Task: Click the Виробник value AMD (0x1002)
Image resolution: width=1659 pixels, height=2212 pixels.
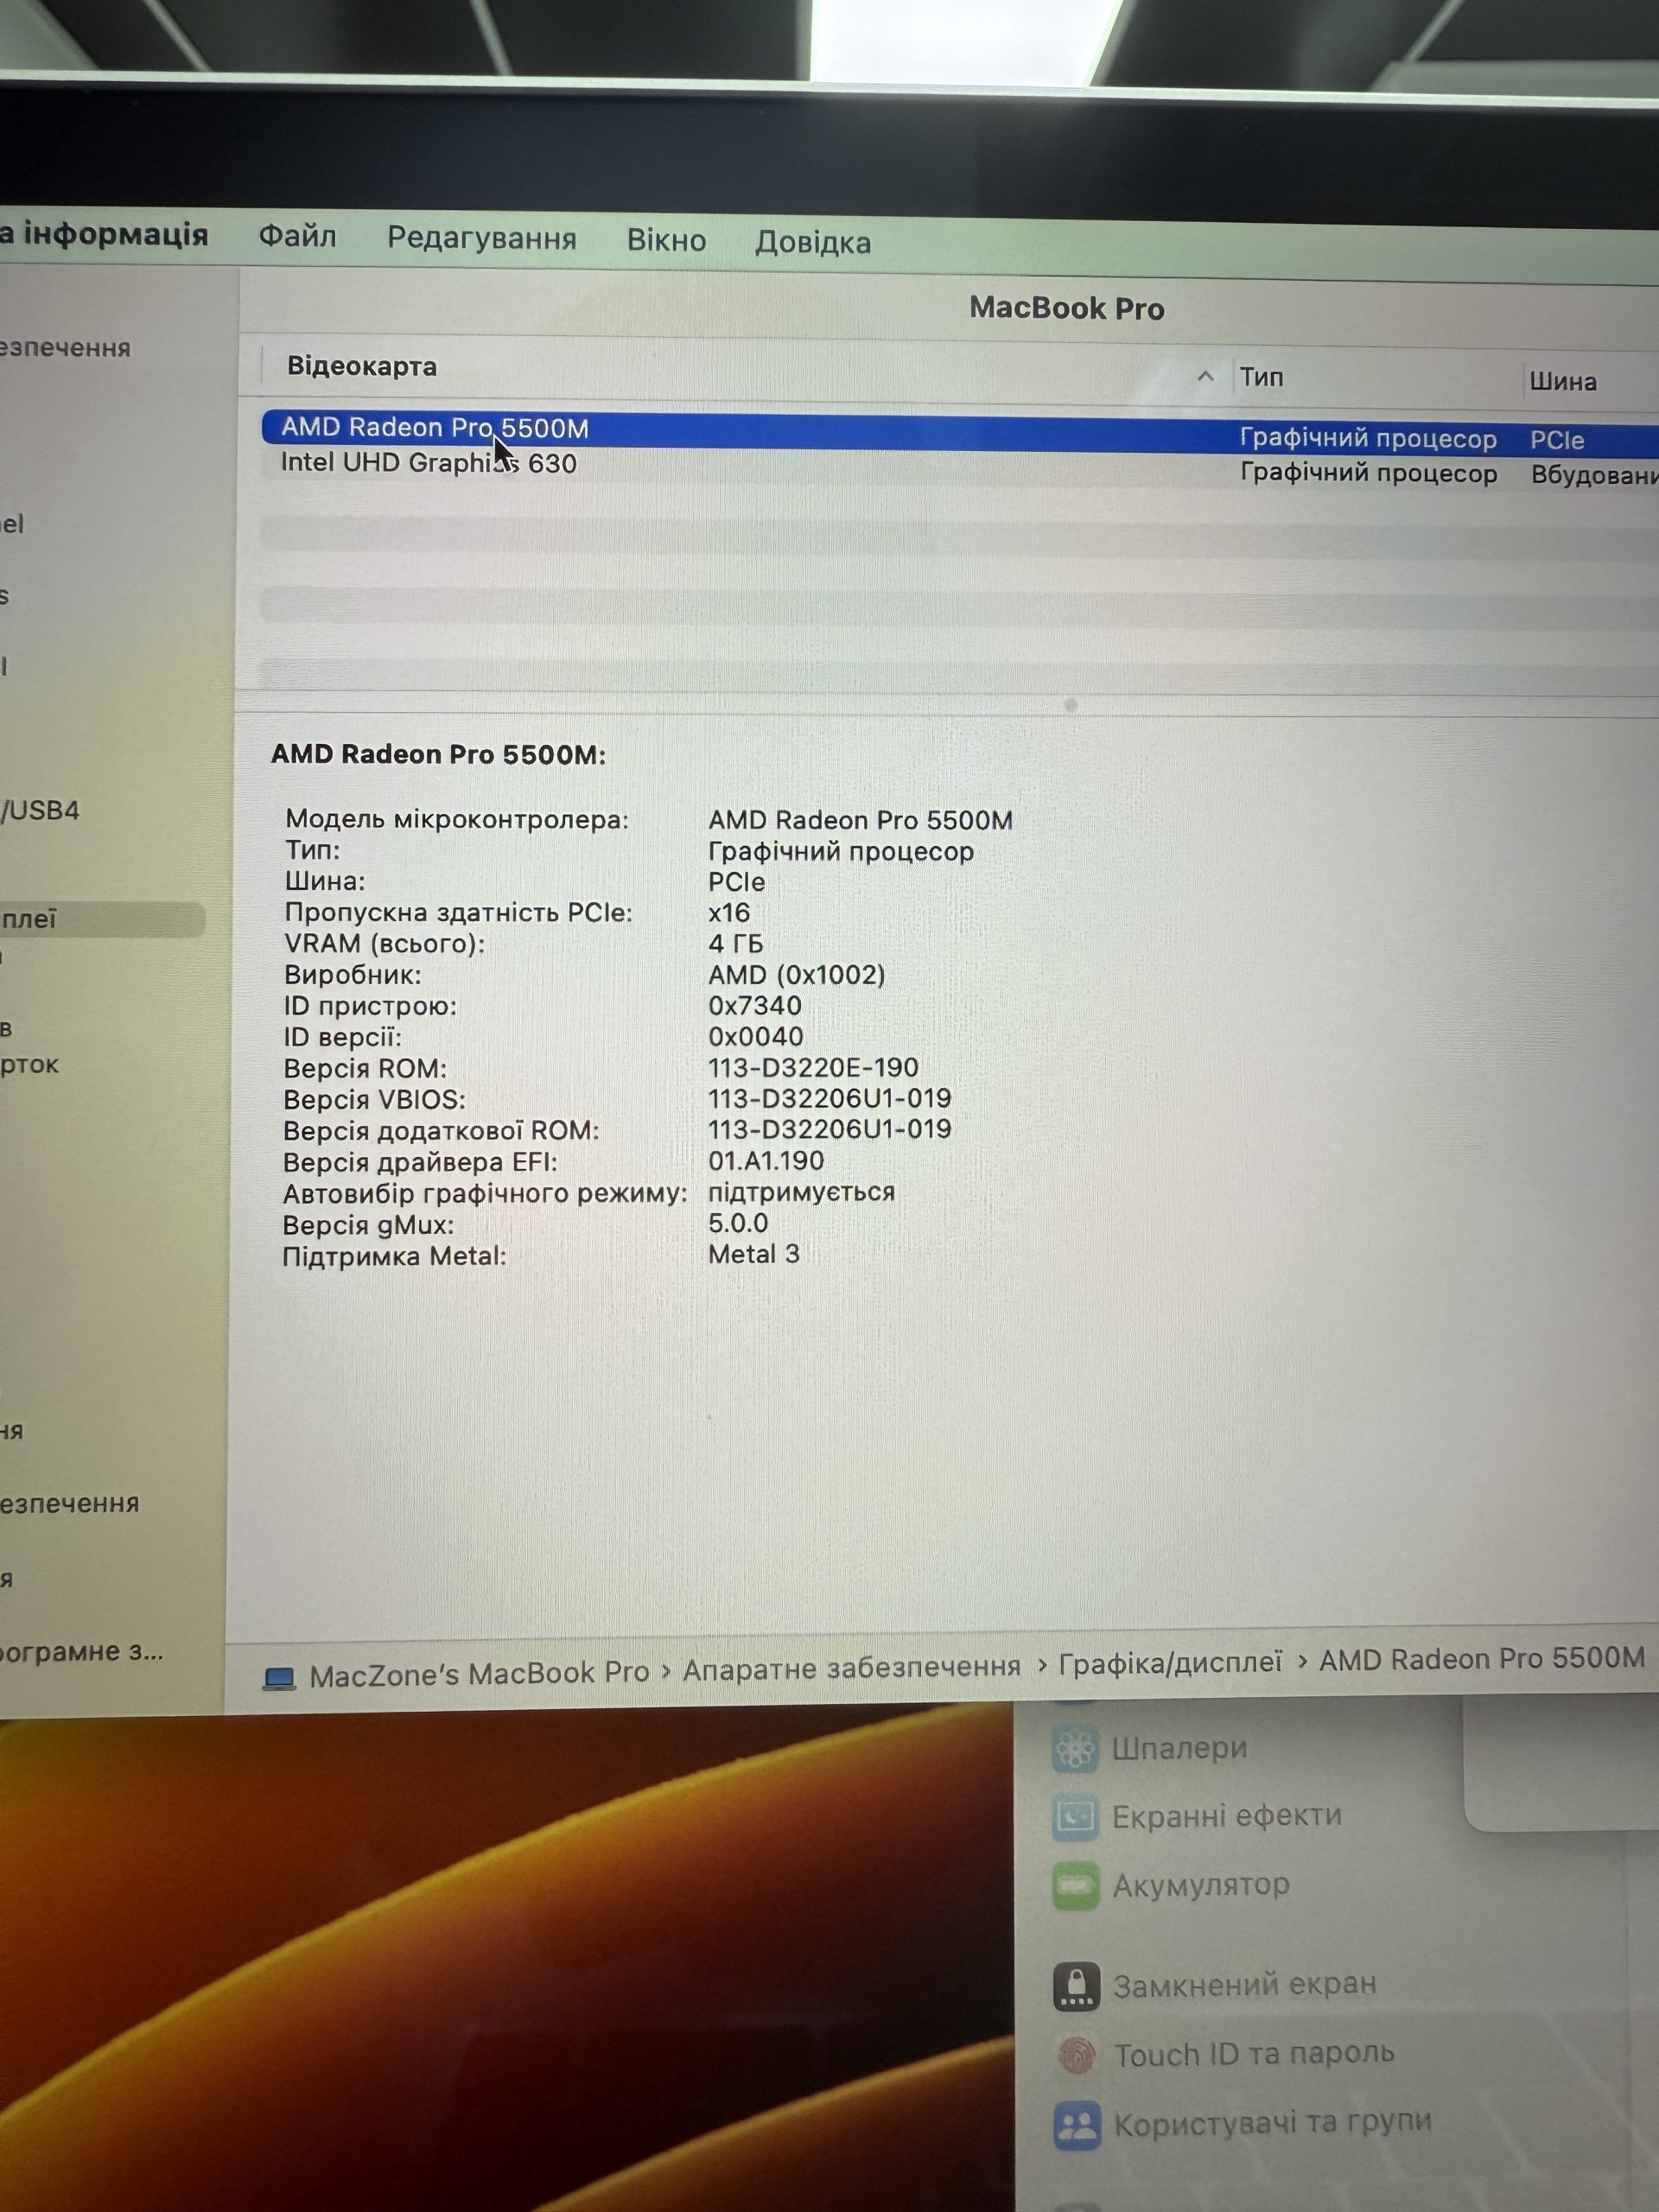Action: [796, 975]
